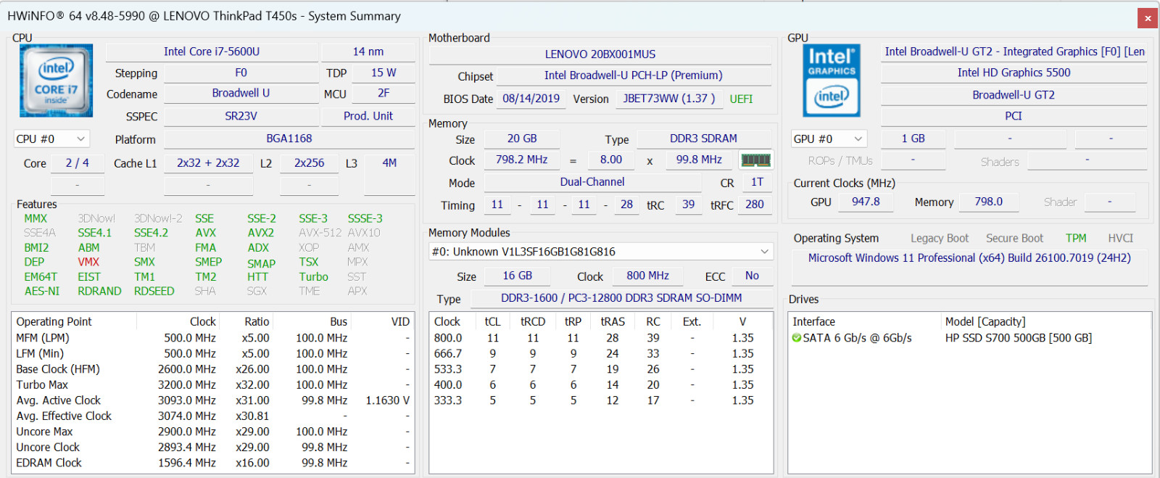Click the green SATA drive status icon
Screen dimensions: 1160x478
pyautogui.click(x=797, y=338)
